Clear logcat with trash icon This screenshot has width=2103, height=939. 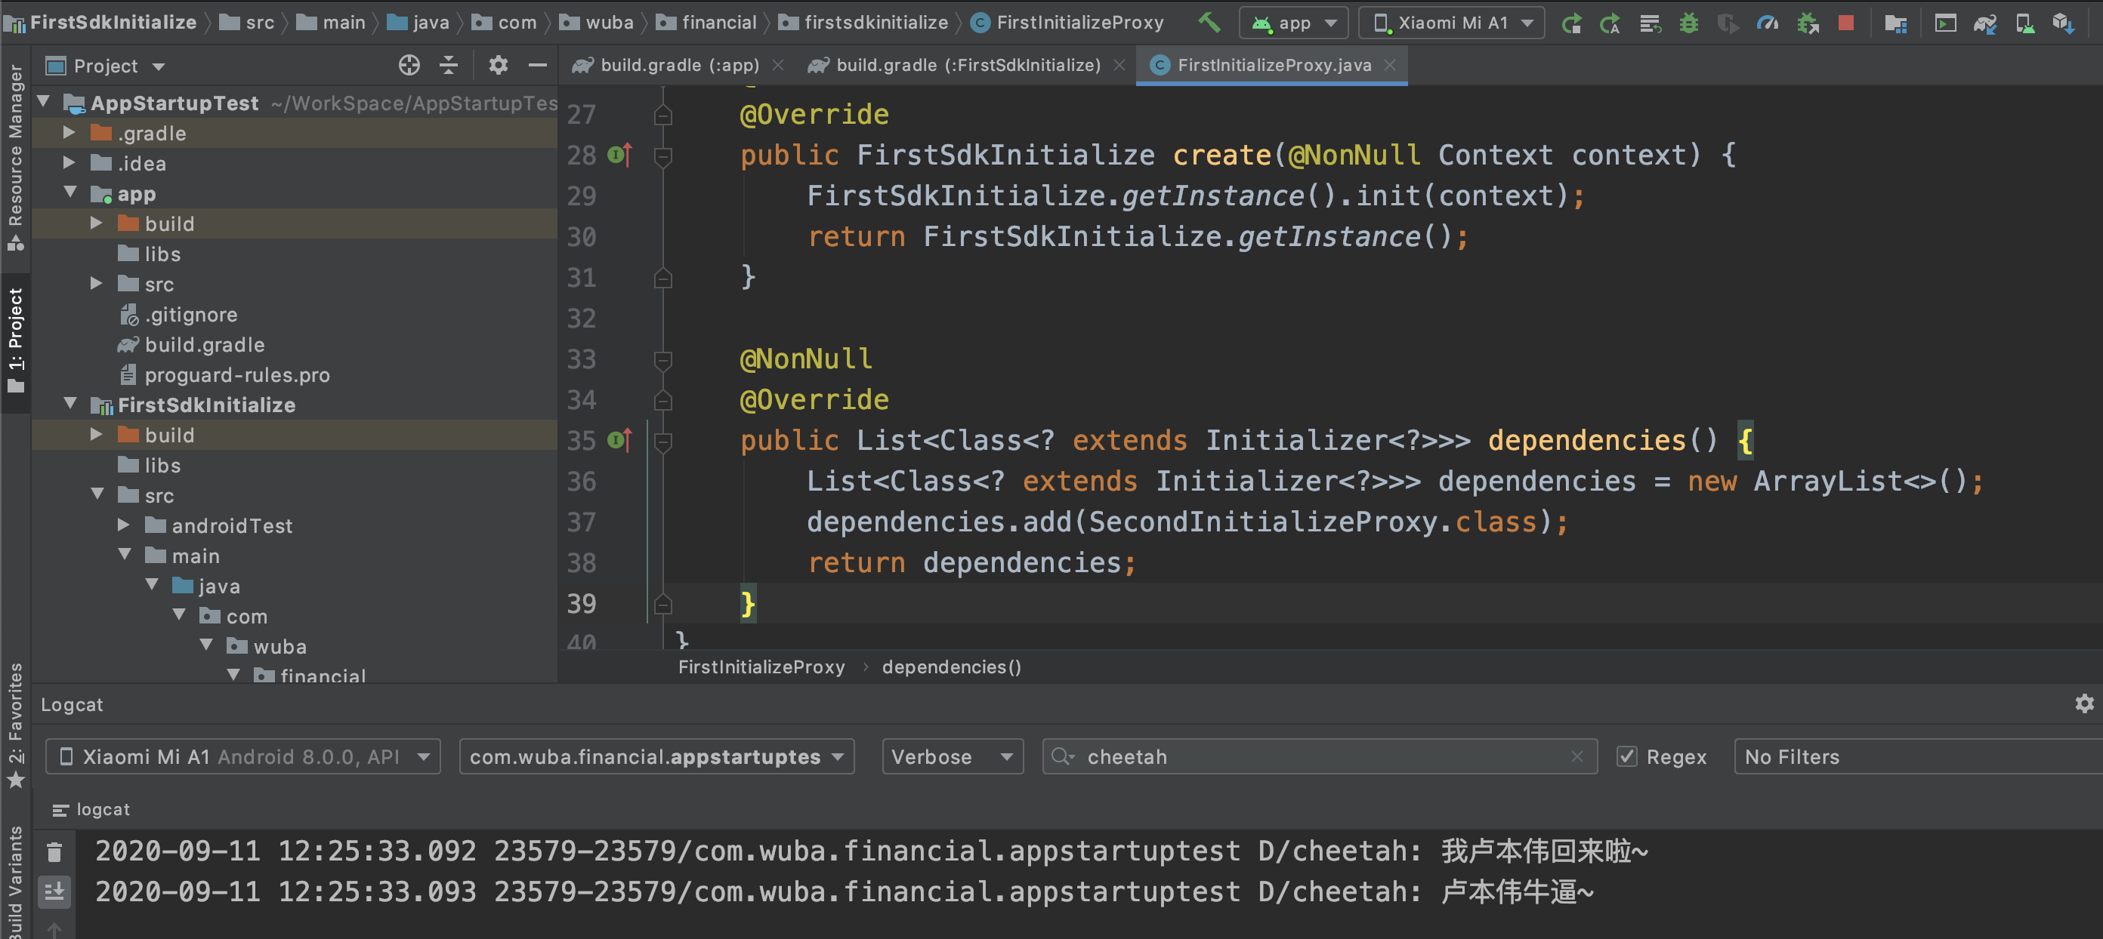pos(54,851)
